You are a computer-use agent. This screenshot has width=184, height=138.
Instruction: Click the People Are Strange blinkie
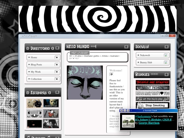153,82
